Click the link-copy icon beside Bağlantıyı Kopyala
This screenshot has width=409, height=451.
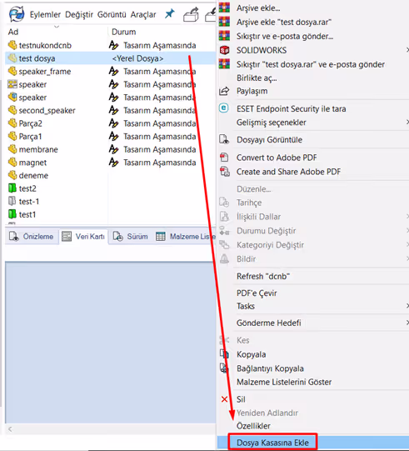click(224, 368)
